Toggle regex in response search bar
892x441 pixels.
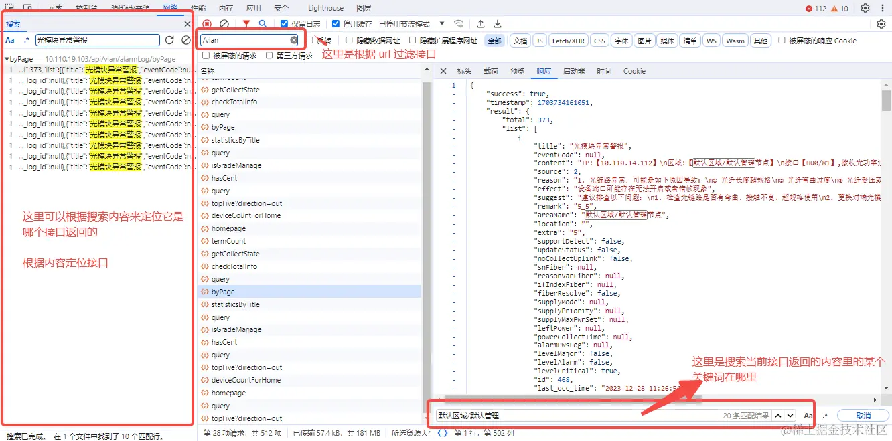tap(825, 416)
